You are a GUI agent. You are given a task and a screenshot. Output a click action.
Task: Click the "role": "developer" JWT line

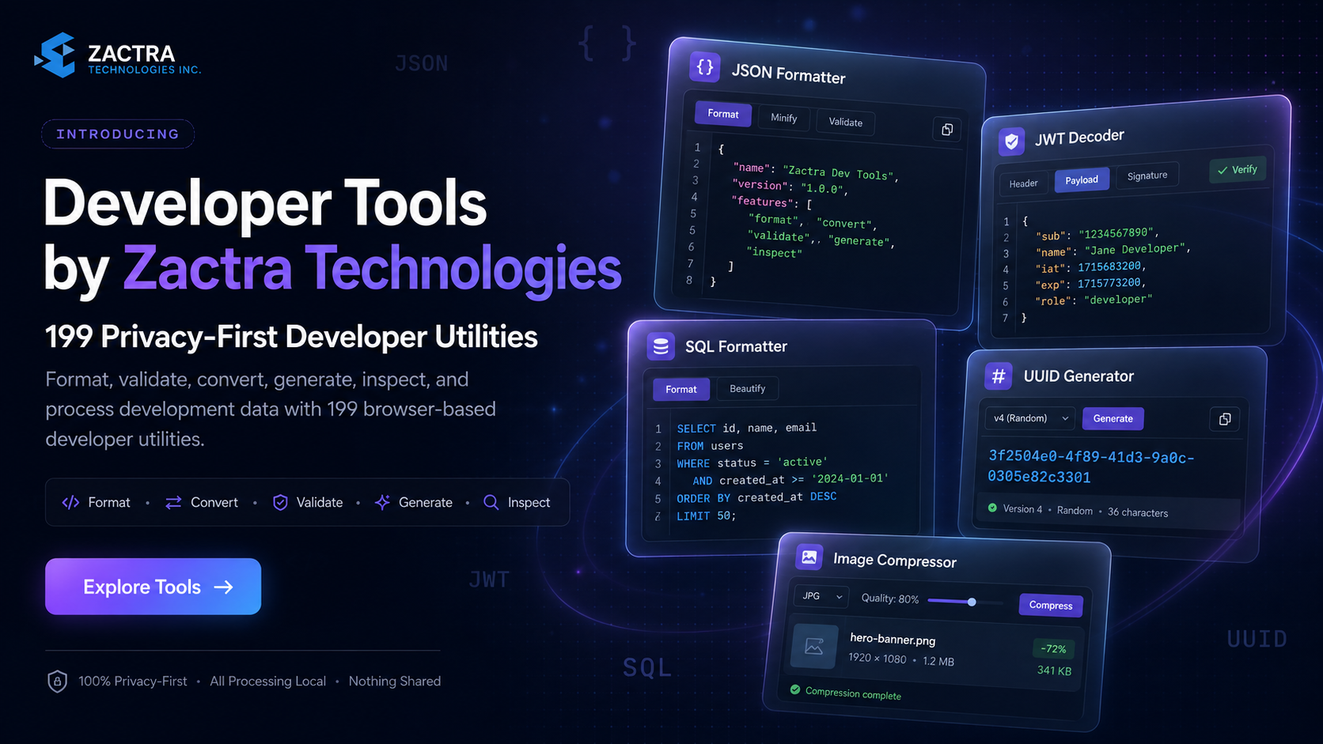pos(1094,300)
